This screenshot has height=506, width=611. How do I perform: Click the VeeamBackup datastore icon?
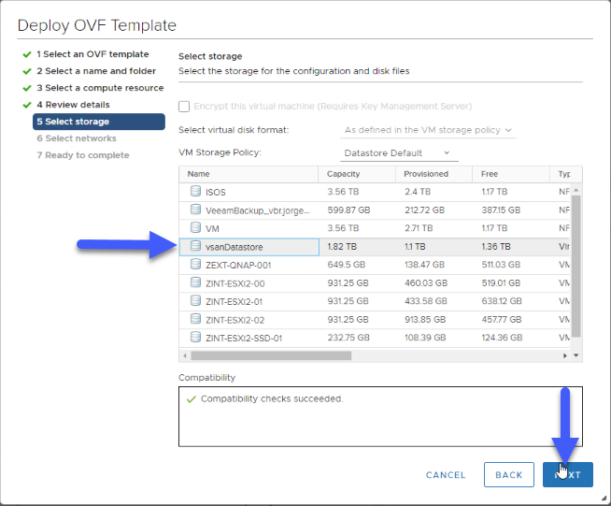click(195, 210)
